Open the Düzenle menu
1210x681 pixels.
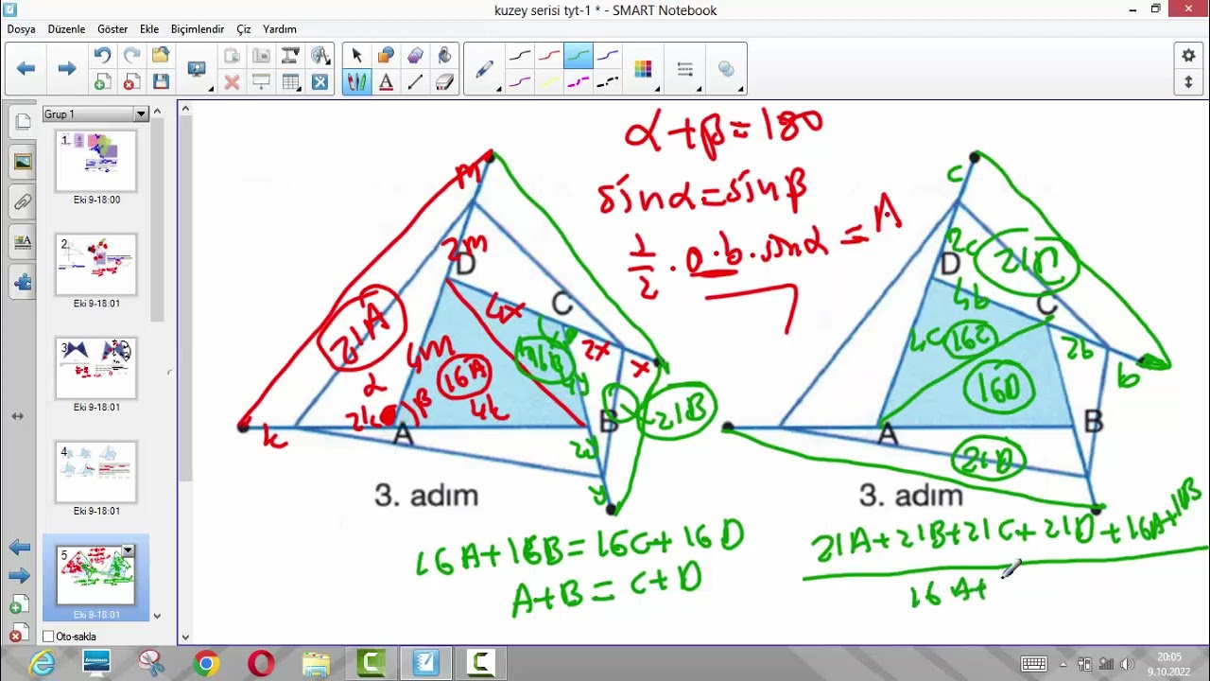pyautogui.click(x=66, y=29)
